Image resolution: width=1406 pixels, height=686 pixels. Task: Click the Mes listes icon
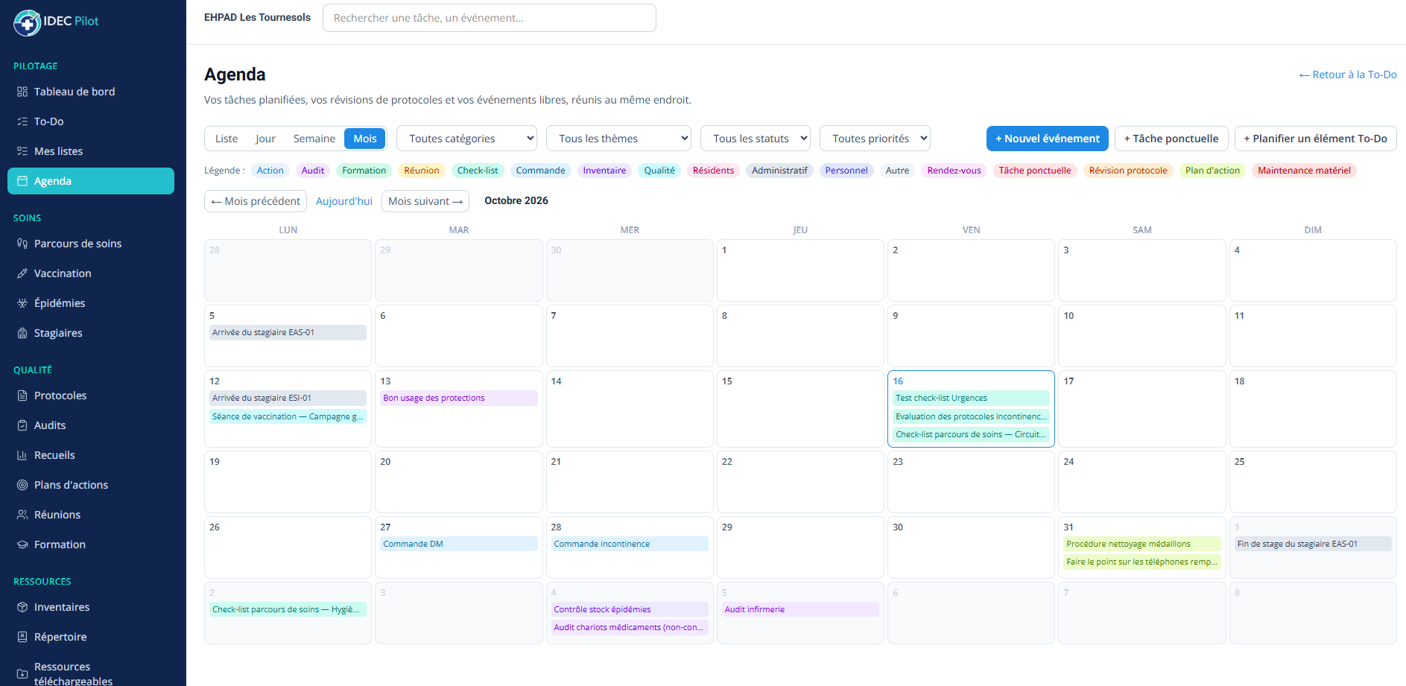22,151
